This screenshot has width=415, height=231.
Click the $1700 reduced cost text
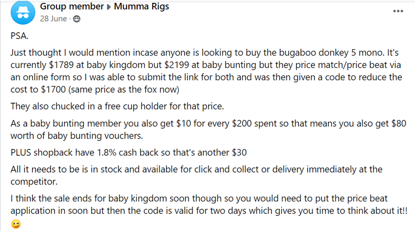point(53,90)
